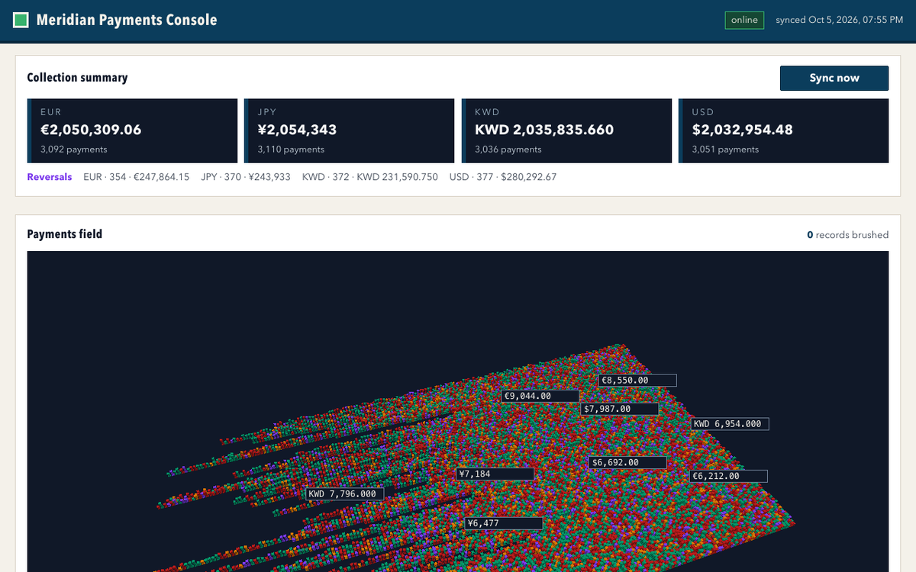
Task: Click the KWD reversals entry KWD 231,590.750
Action: [x=370, y=177]
